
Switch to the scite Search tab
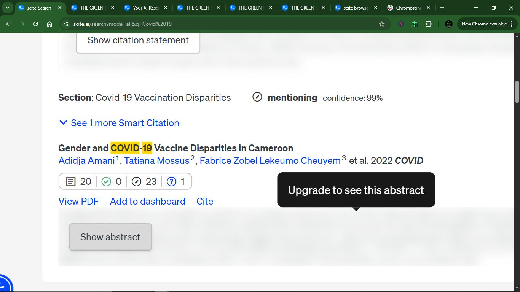[x=40, y=8]
